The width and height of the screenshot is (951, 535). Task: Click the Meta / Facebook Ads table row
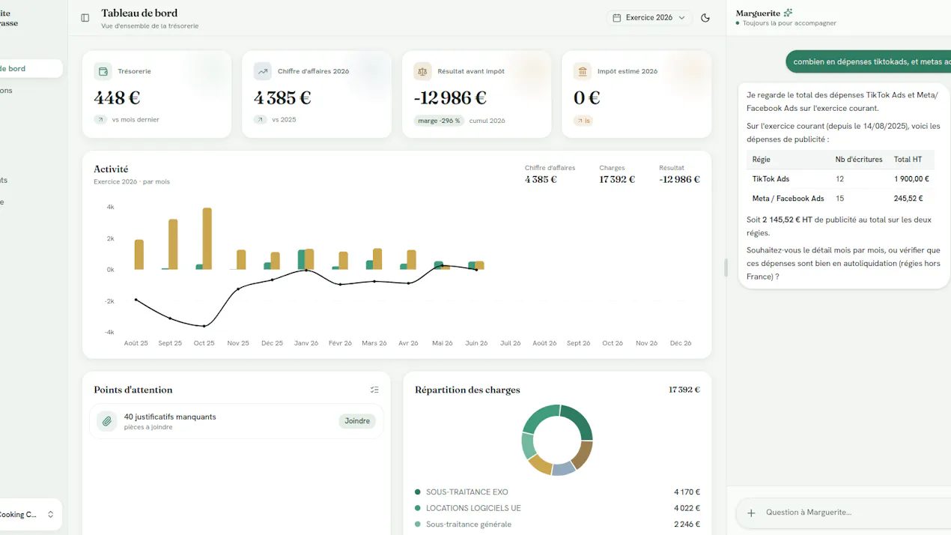[x=840, y=199]
